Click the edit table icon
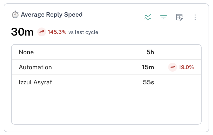The height and width of the screenshot is (135, 213). 179,17
